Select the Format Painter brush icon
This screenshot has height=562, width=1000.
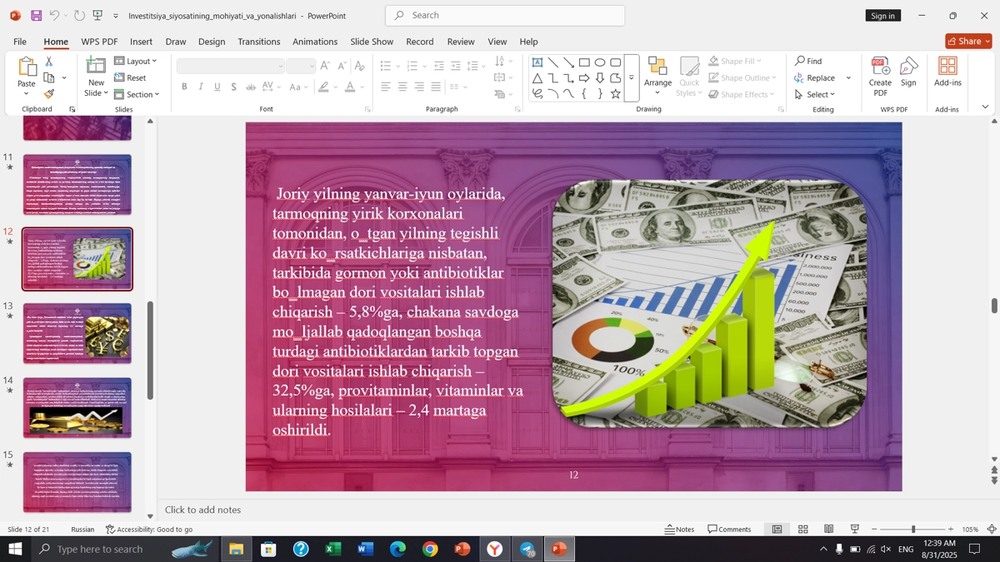(x=49, y=94)
